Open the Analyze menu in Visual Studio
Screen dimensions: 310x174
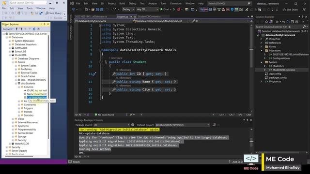click(x=153, y=3)
